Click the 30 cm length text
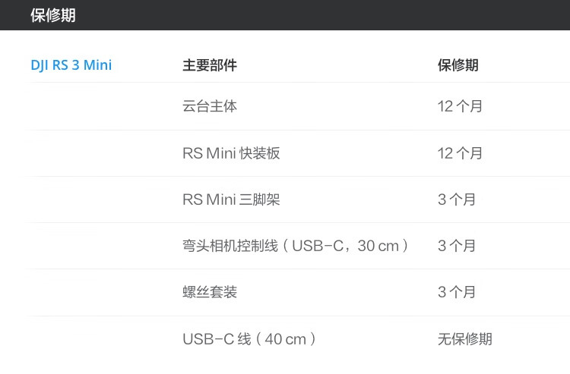 point(378,246)
